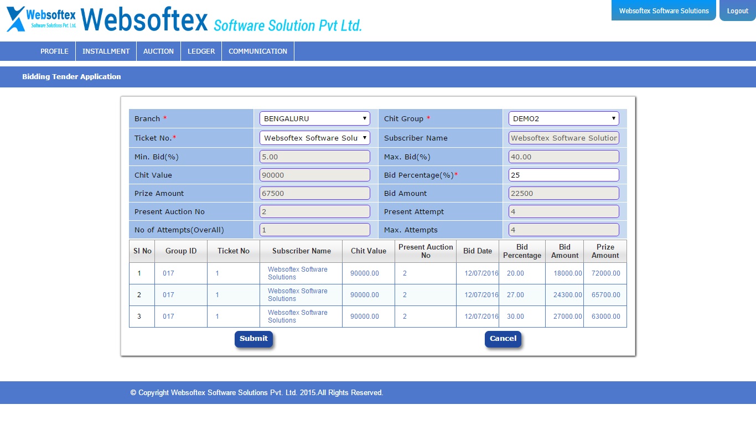Click the Subscriber Name column header
Image resolution: width=756 pixels, height=425 pixels.
(302, 251)
